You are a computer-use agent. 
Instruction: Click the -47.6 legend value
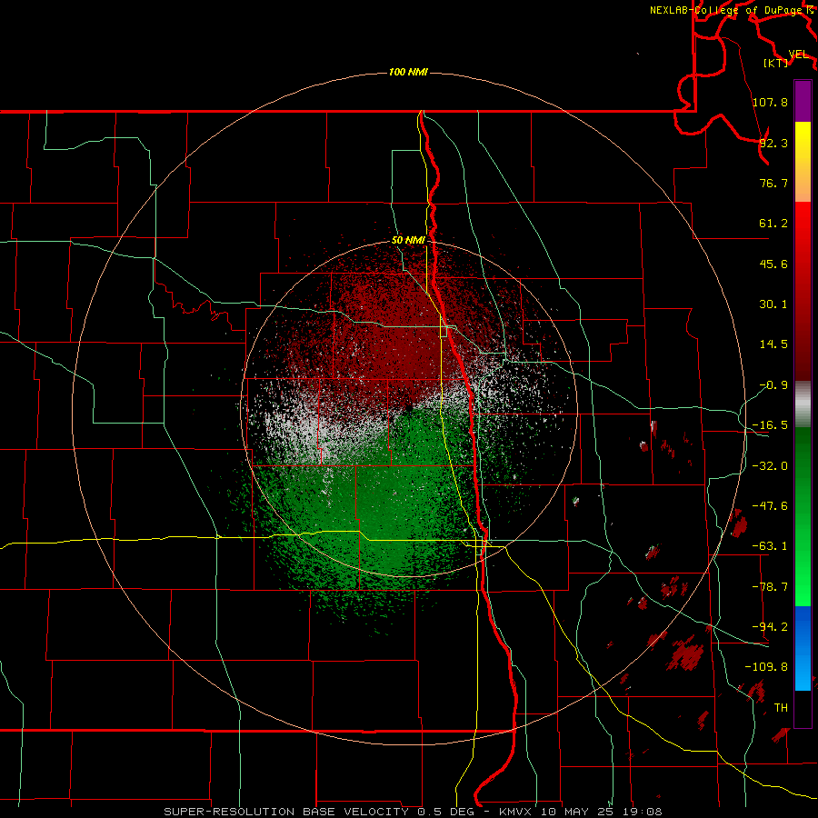coord(770,506)
